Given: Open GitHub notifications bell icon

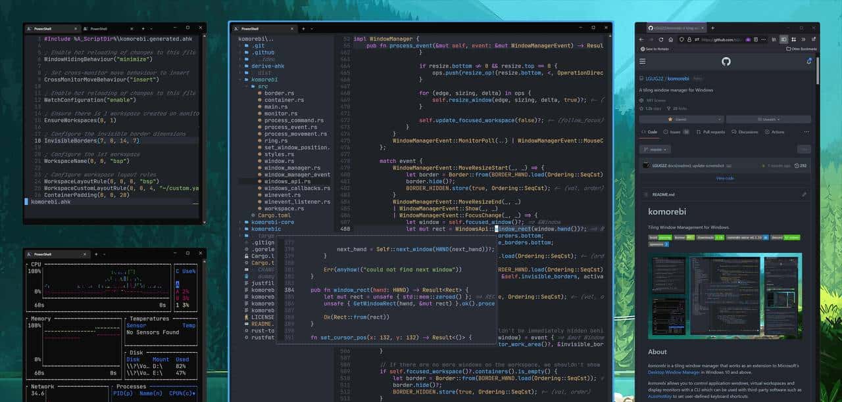Looking at the screenshot, I should pos(809,61).
